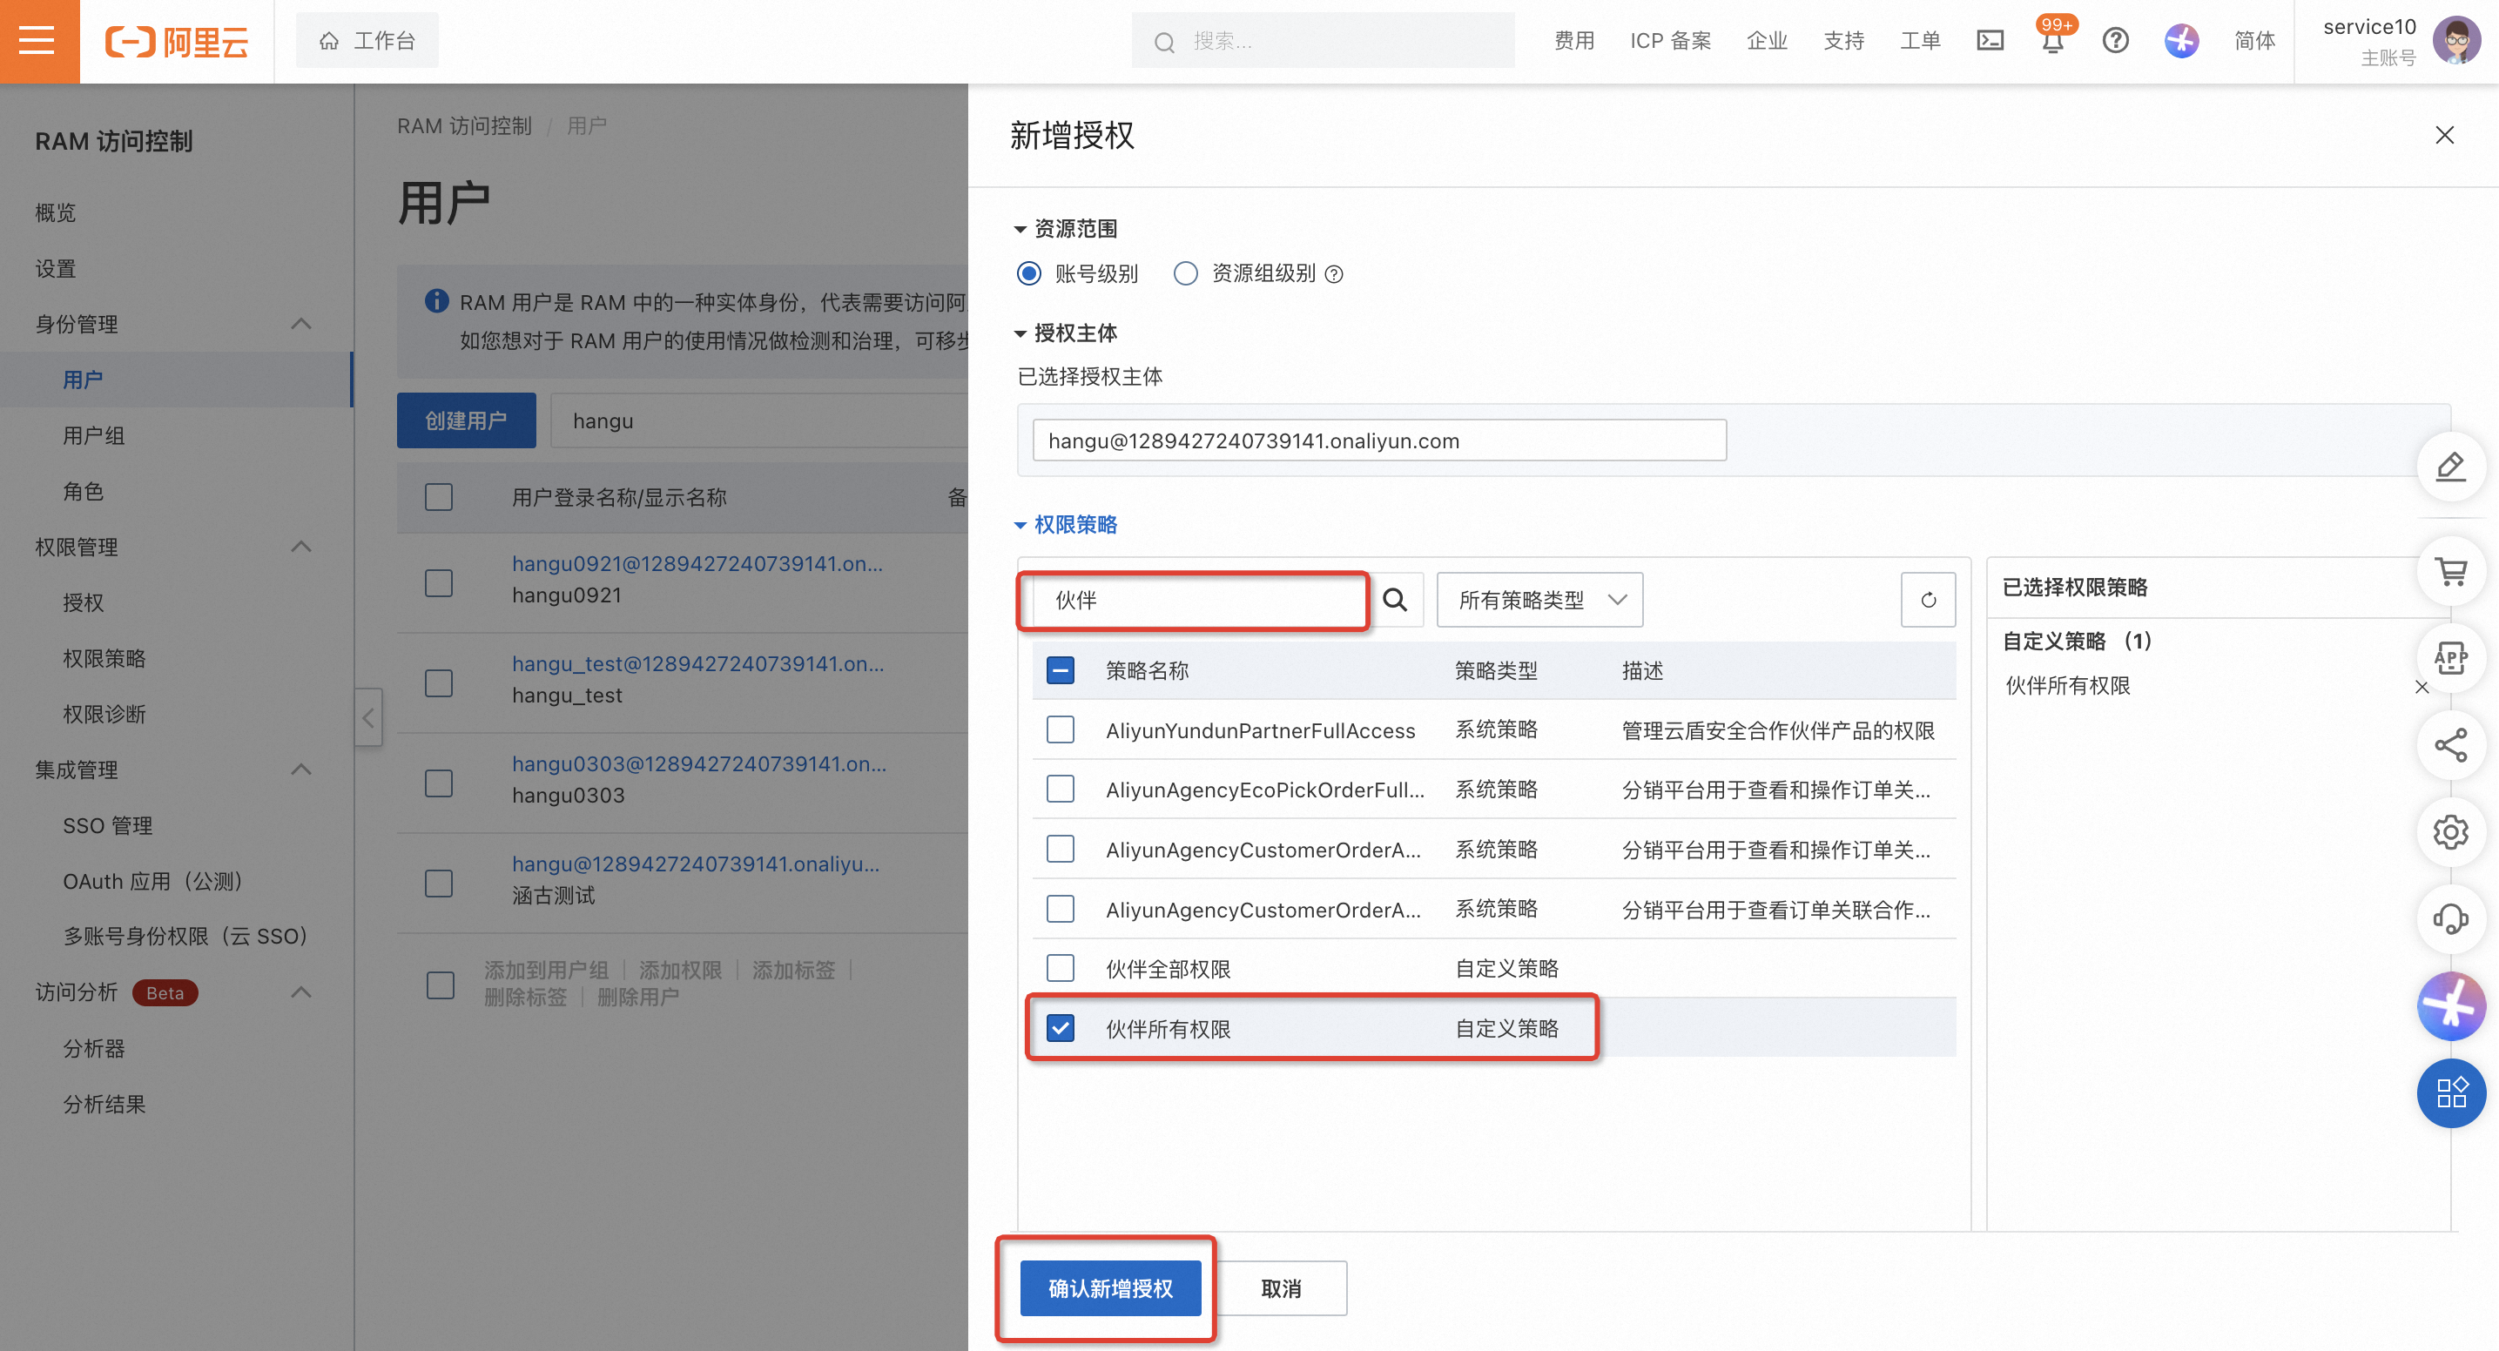Open the customer support headset icon
The image size is (2499, 1351).
pos(2450,918)
